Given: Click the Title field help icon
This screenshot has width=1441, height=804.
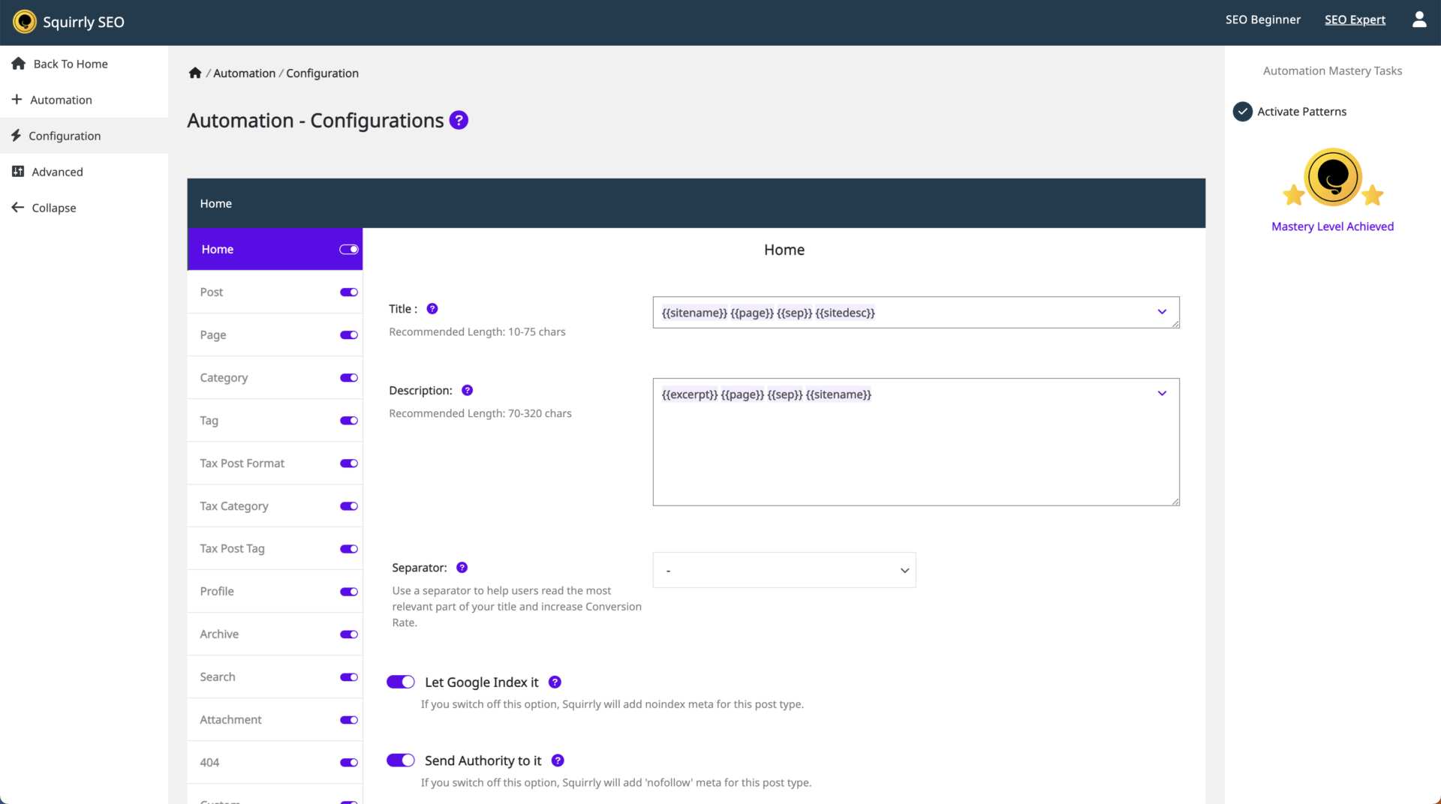Looking at the screenshot, I should [x=432, y=309].
